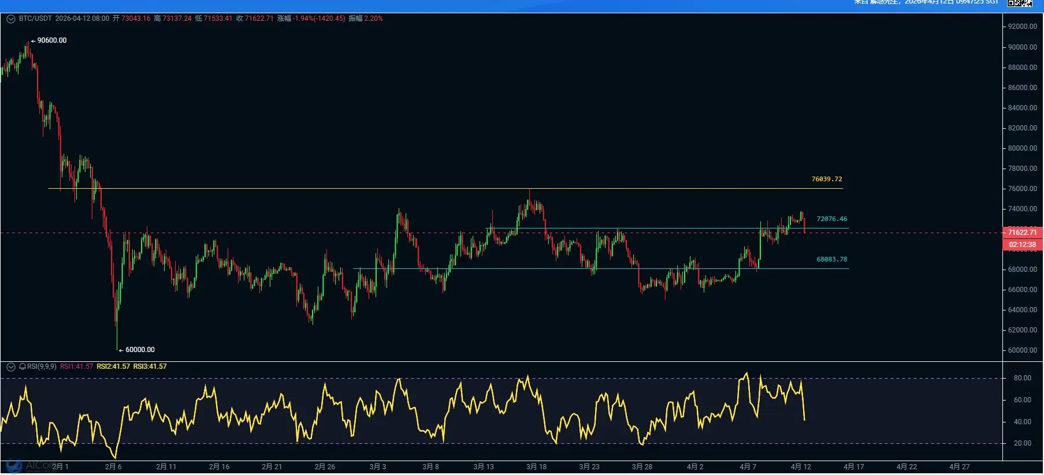
Task: Click the 80000.00 price axis label
Action: coord(1023,148)
